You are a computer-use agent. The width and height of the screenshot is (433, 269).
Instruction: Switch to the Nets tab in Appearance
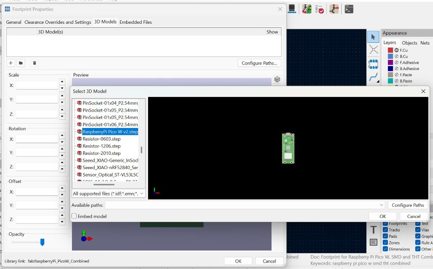[425, 43]
